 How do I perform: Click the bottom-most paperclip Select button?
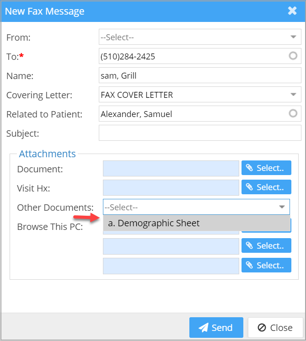[x=266, y=265]
